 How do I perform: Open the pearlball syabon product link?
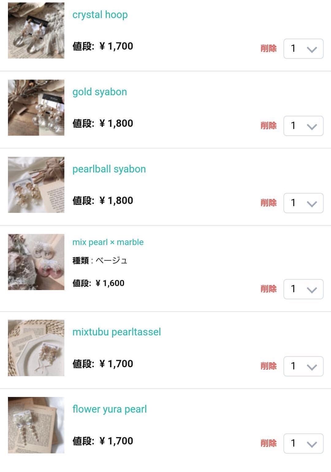pyautogui.click(x=109, y=169)
